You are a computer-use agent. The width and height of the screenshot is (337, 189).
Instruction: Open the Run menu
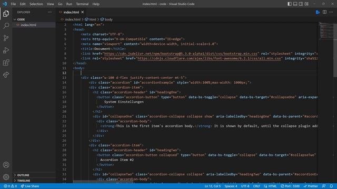point(69,4)
